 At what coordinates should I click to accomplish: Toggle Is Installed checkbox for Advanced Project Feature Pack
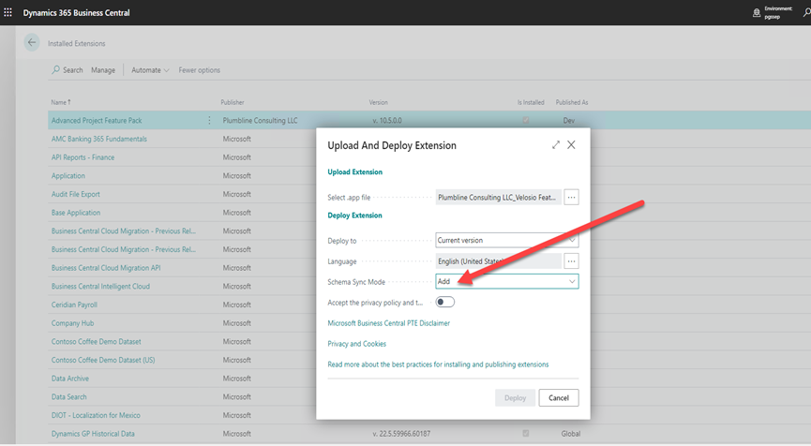pyautogui.click(x=526, y=121)
